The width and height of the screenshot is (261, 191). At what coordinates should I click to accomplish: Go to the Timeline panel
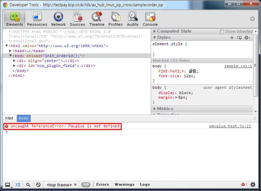(x=97, y=19)
